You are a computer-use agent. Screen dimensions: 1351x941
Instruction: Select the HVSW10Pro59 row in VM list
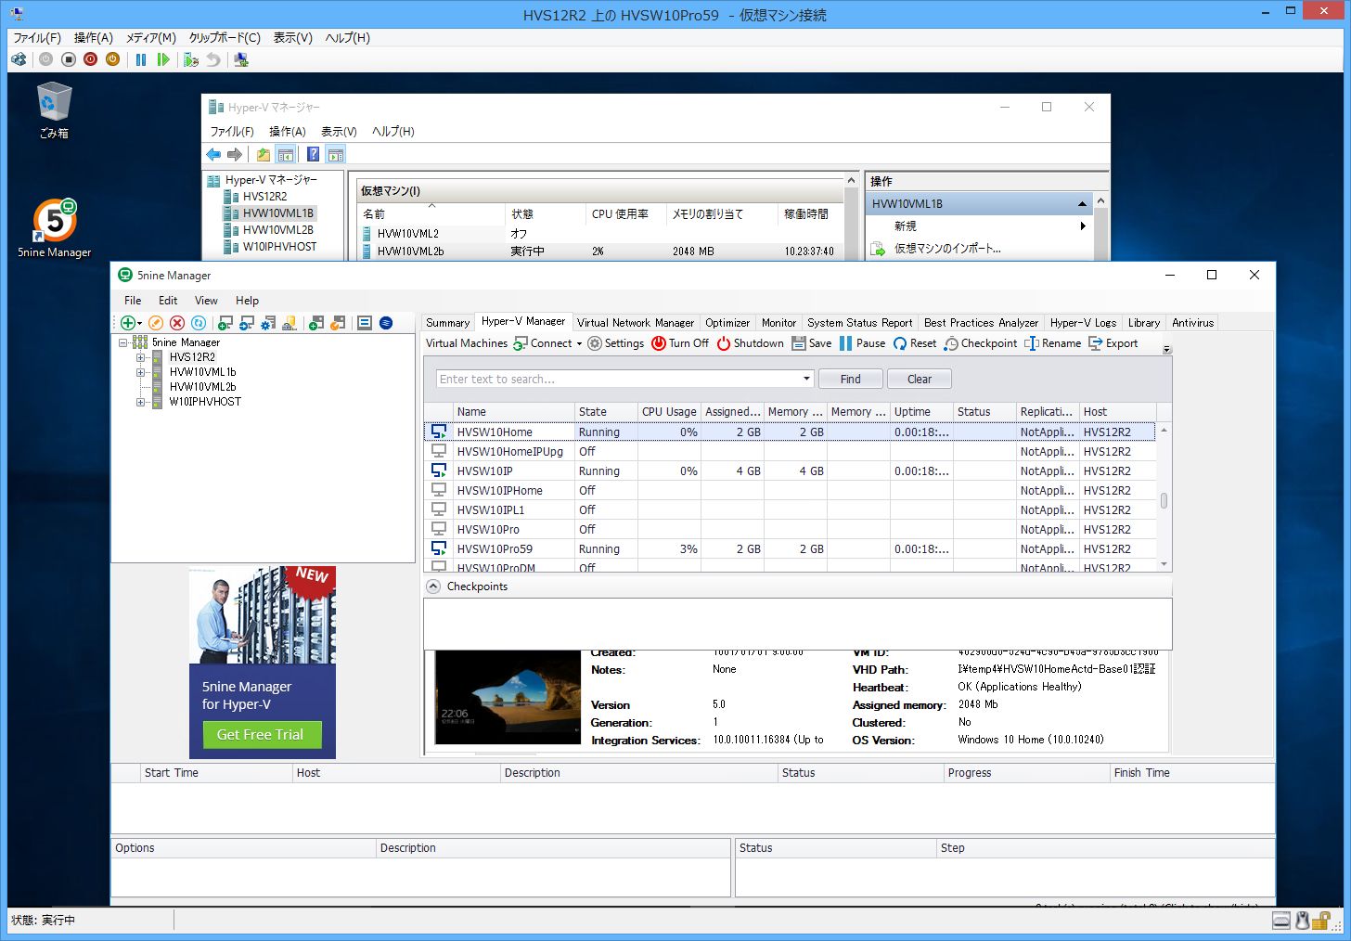point(790,549)
